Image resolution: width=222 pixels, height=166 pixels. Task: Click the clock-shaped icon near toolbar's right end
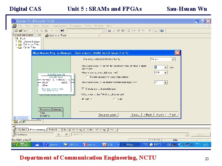[156, 31]
